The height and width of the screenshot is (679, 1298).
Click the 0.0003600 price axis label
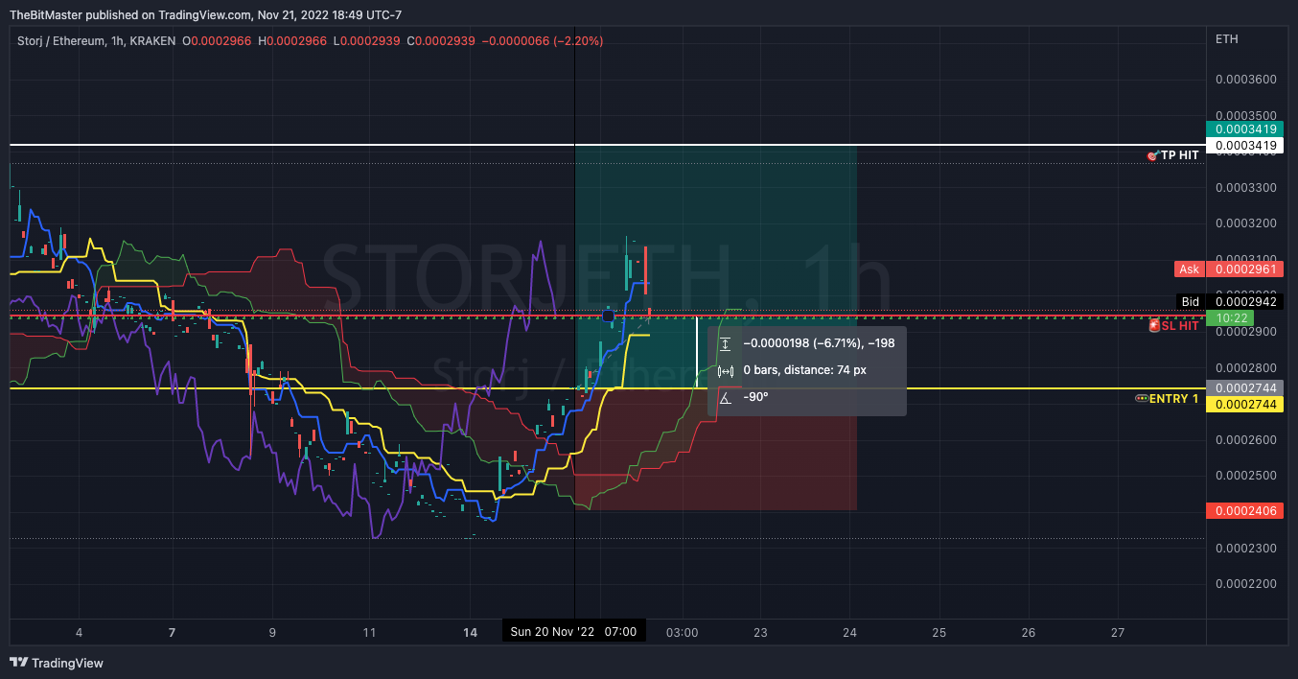click(x=1245, y=79)
